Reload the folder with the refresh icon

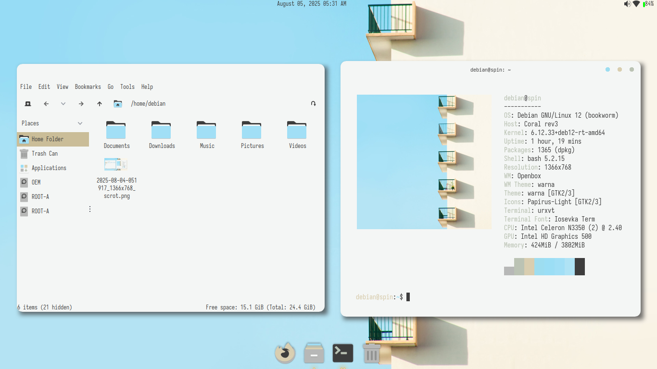314,104
